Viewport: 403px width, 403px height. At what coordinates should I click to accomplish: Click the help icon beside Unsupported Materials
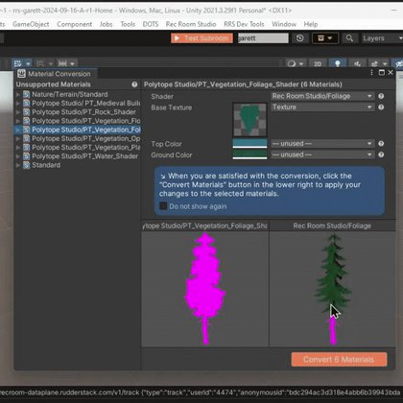coord(134,84)
